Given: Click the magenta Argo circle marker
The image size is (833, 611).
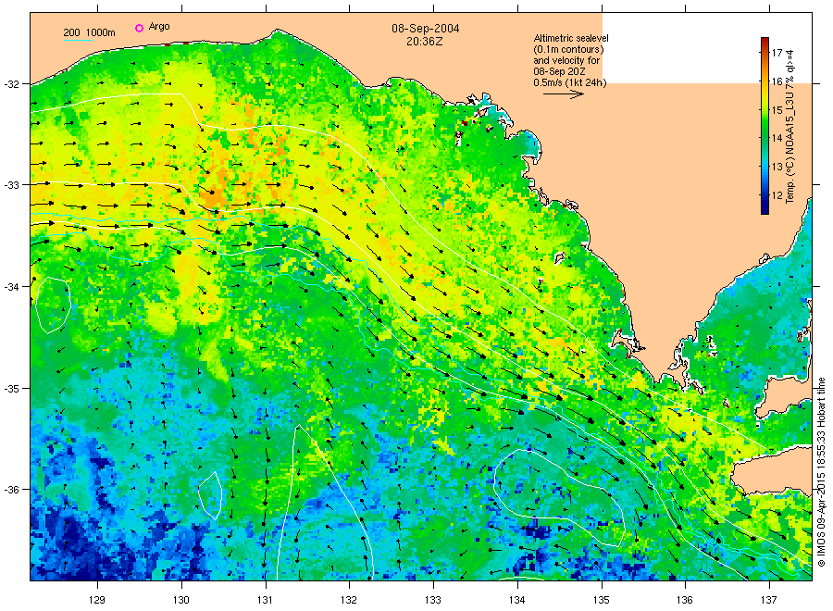Looking at the screenshot, I should [x=139, y=28].
